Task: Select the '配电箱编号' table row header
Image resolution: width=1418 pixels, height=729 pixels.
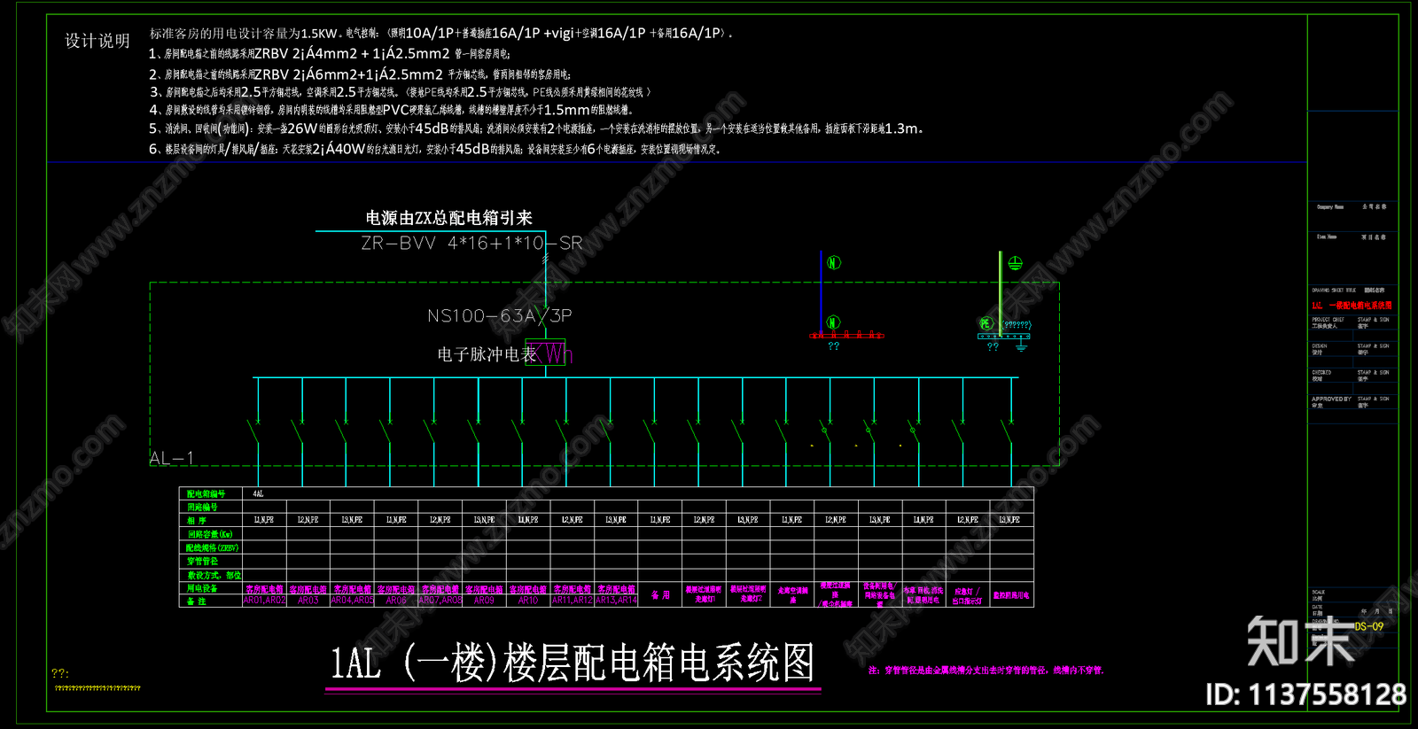Action: [x=206, y=493]
